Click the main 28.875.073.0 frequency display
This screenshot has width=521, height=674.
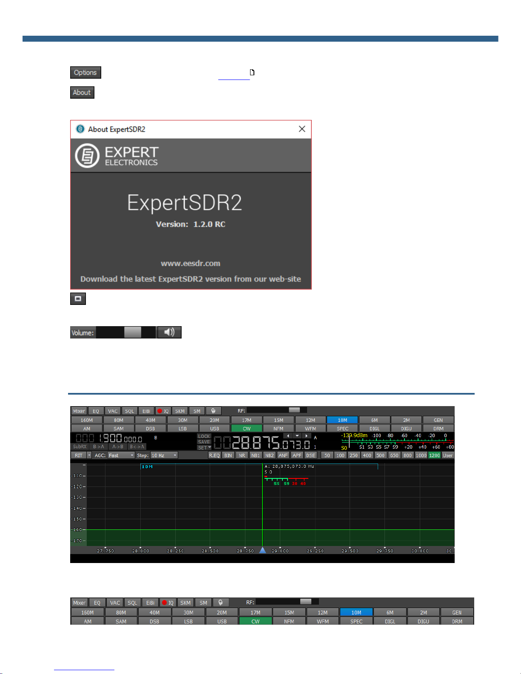point(262,444)
